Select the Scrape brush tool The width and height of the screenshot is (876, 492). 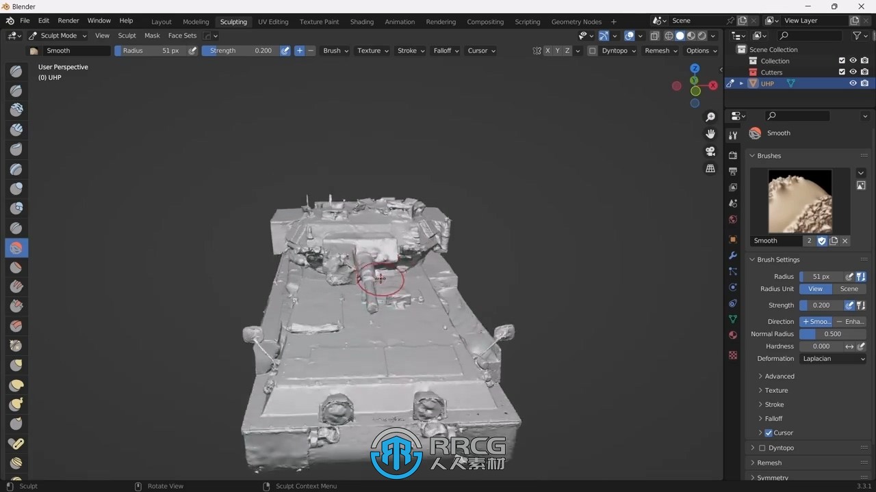(x=16, y=307)
